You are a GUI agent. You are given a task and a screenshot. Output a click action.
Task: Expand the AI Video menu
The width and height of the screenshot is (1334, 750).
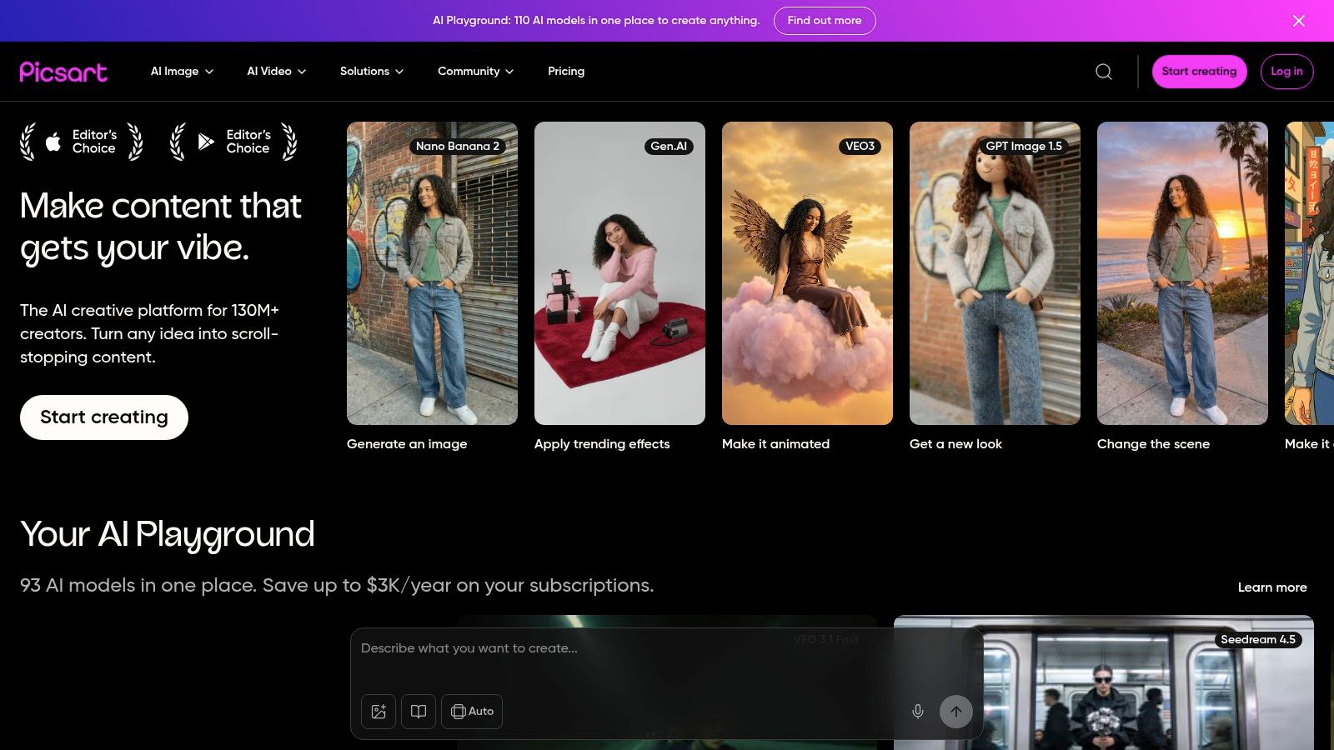click(277, 72)
